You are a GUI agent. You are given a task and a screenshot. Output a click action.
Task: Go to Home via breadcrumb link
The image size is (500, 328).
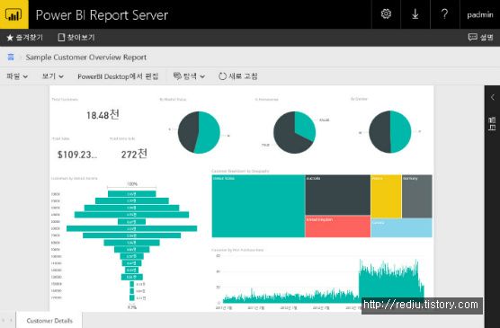click(x=11, y=57)
